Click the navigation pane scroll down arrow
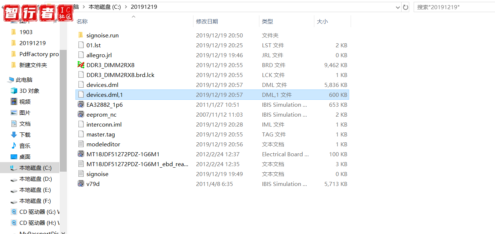 point(63,231)
